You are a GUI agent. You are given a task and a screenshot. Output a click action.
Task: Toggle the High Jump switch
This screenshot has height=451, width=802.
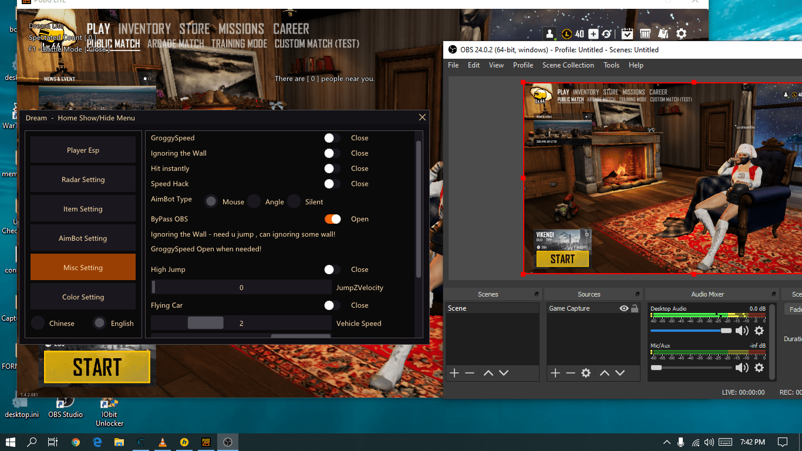(x=332, y=270)
